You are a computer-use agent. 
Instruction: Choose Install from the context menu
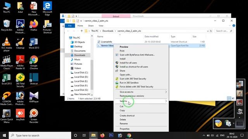(141, 59)
